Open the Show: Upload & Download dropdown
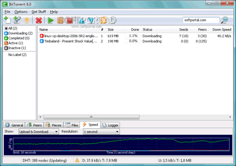This screenshot has width=236, height=166. pos(38,132)
